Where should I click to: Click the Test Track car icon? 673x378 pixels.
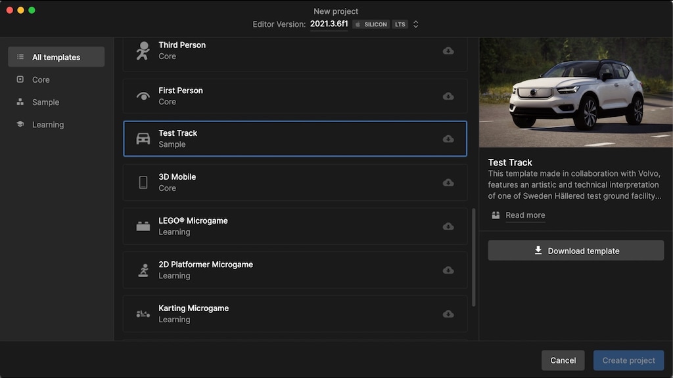143,138
